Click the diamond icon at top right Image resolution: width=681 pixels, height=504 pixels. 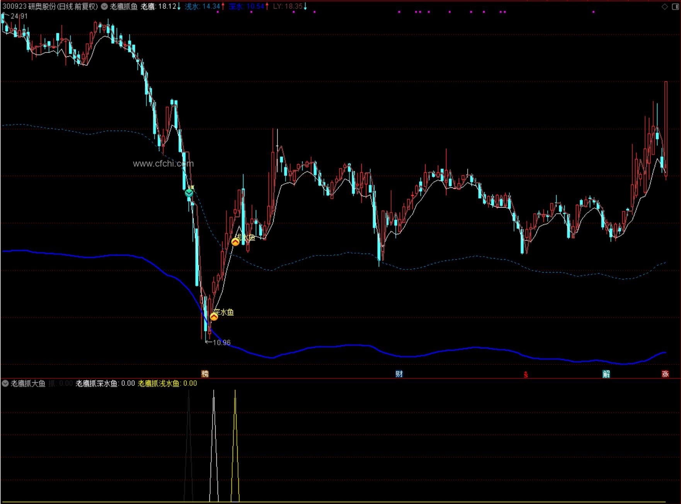click(665, 7)
